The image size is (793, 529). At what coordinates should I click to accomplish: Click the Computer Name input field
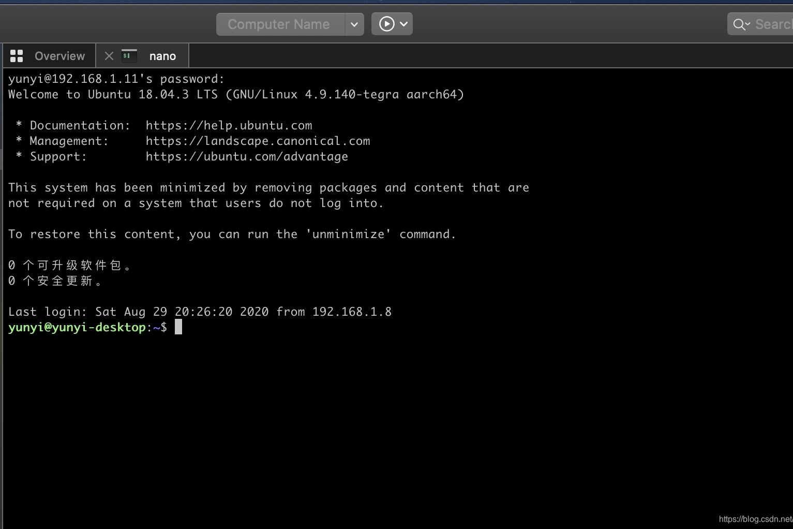click(279, 24)
